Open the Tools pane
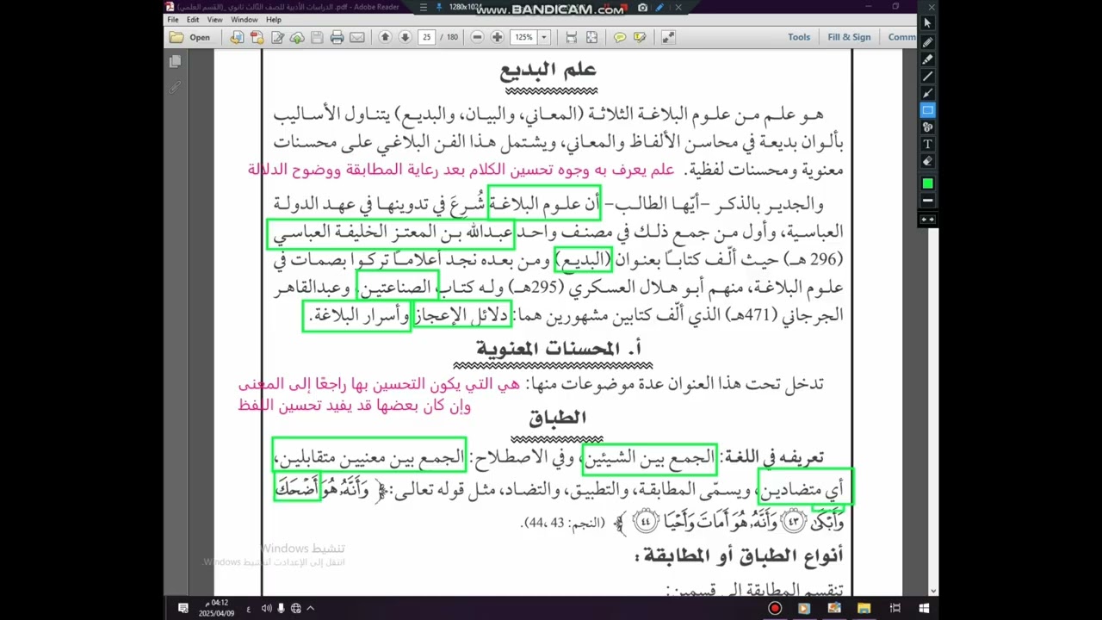The width and height of the screenshot is (1102, 620). (x=799, y=37)
